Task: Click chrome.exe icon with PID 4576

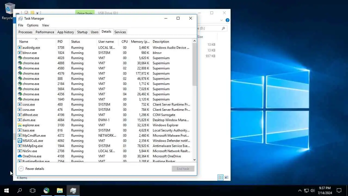Action: [x=20, y=73]
